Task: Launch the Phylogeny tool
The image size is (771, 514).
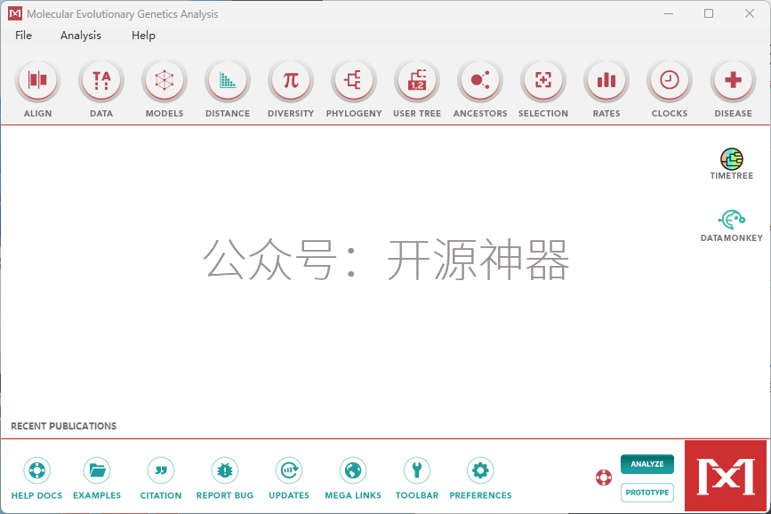Action: coord(354,80)
